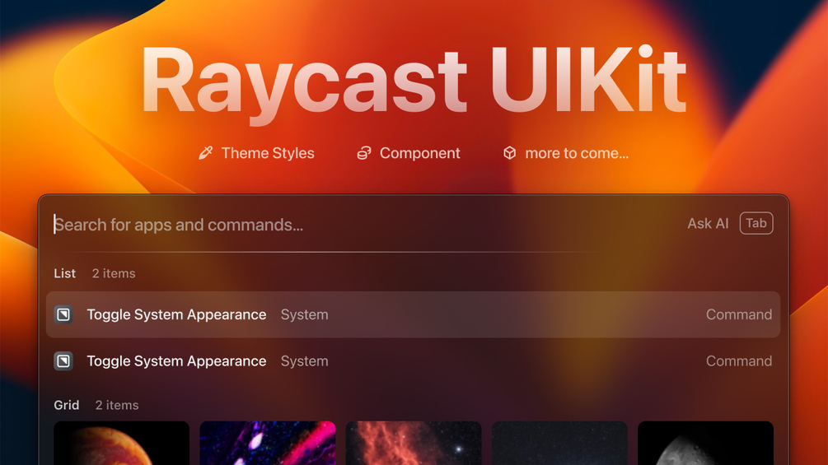Open the orange planet grid thumbnail

pos(121,443)
